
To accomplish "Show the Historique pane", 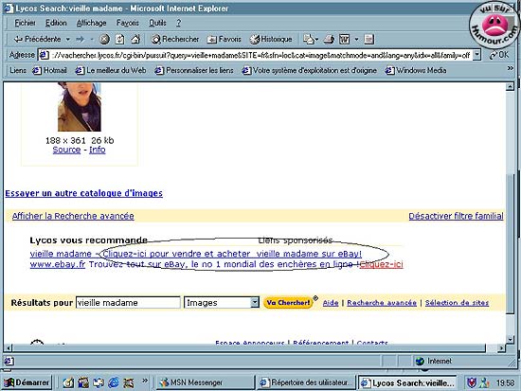I will [x=271, y=39].
